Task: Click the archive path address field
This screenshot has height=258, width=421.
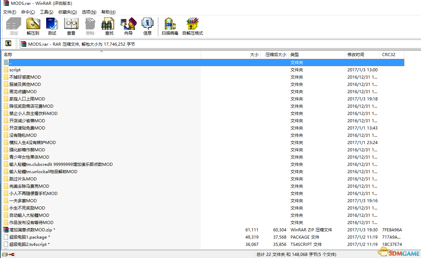Action: pos(219,44)
